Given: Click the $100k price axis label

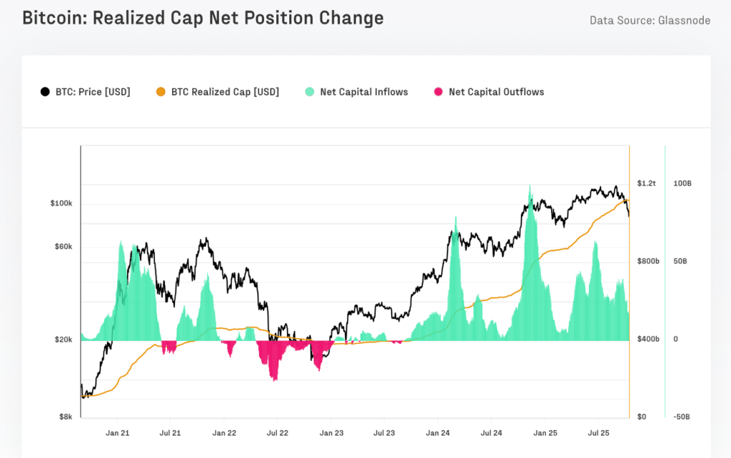Looking at the screenshot, I should pos(61,203).
